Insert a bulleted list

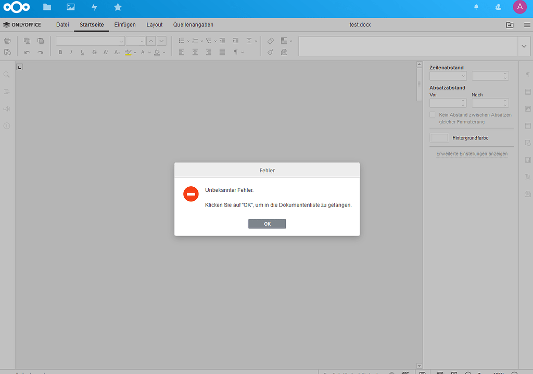coord(182,41)
